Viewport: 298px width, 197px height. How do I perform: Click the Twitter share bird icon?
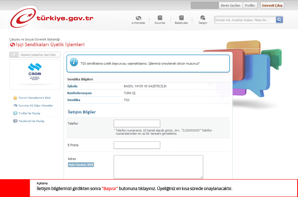coord(15,113)
